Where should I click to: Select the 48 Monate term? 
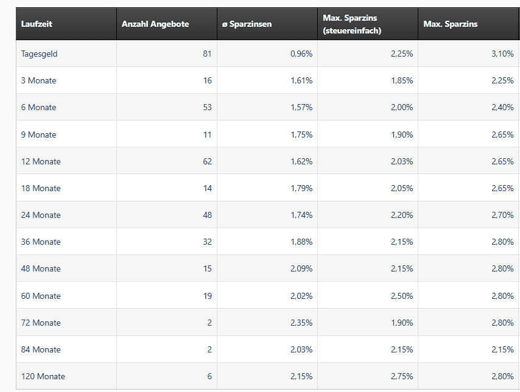click(41, 268)
